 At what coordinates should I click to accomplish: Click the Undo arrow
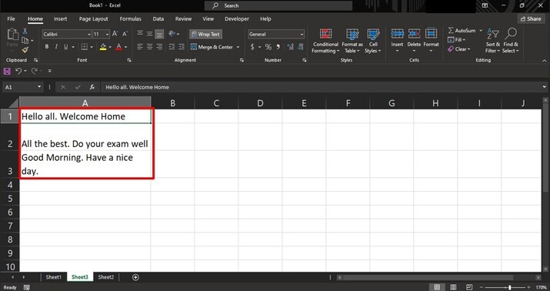18,72
